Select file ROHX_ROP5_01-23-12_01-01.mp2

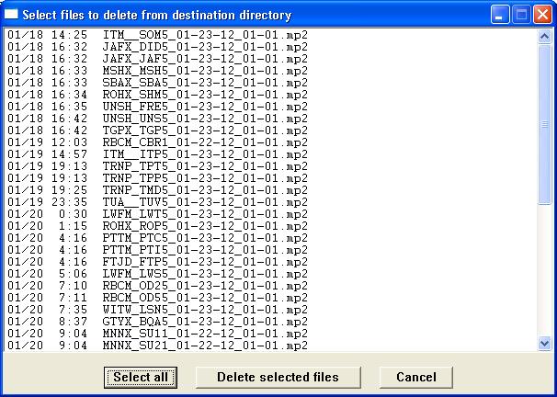click(x=272, y=226)
